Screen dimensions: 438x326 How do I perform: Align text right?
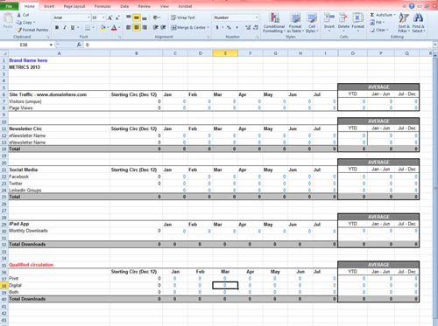pyautogui.click(x=145, y=27)
